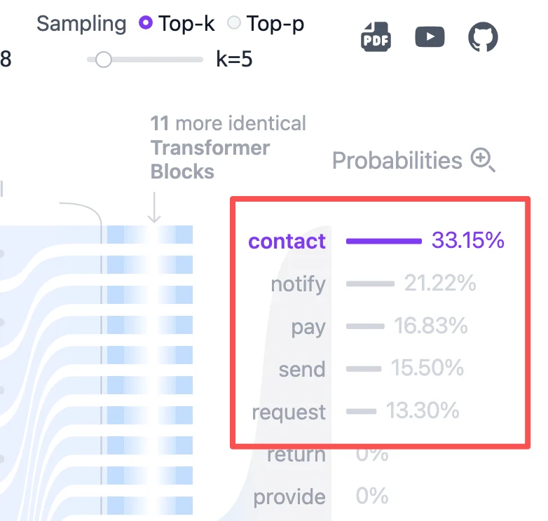This screenshot has height=521, width=548.
Task: Select the Top-k sampling radio button
Action: click(x=146, y=23)
